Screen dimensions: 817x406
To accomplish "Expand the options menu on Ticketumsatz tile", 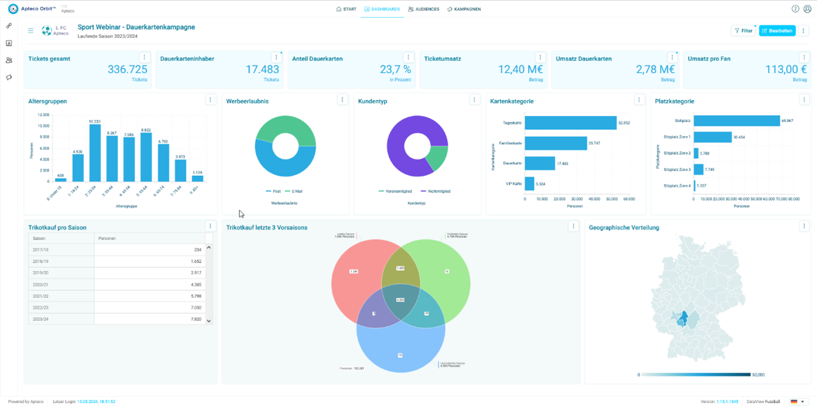I will coord(540,57).
